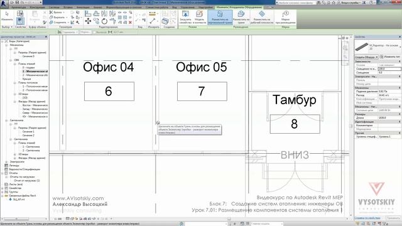Open the Выбор (Select) panel dropdown
The height and width of the screenshot is (226, 402).
point(7,27)
